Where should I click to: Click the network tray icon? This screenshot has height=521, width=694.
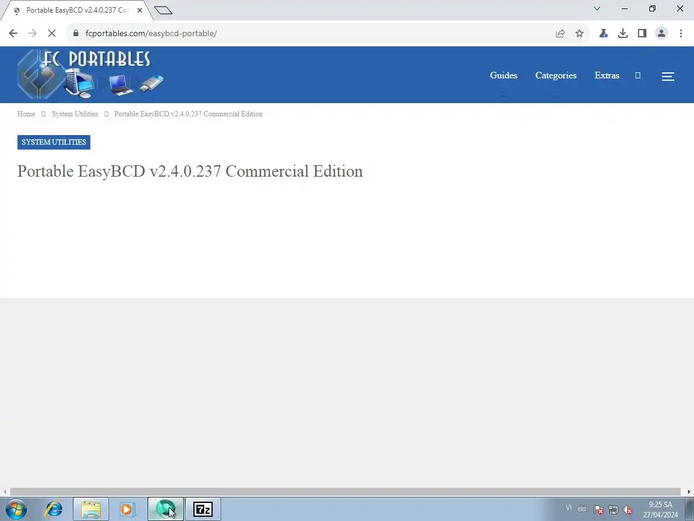point(613,510)
